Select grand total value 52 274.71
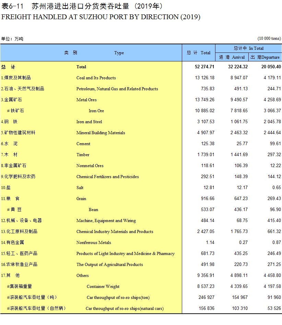Screen dimensions: 282x325 click(204, 67)
